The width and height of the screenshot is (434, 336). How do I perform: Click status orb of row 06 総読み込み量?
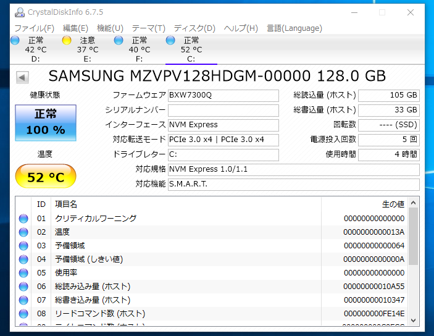click(x=23, y=287)
